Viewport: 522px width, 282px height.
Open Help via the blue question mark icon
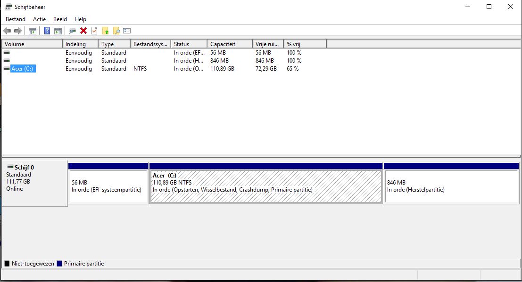47,31
